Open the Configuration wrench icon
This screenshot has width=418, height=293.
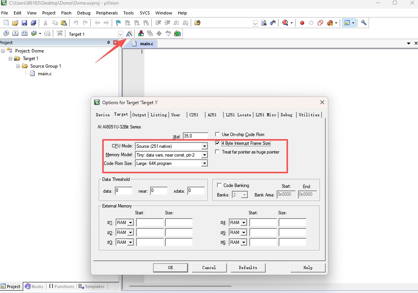(x=364, y=23)
